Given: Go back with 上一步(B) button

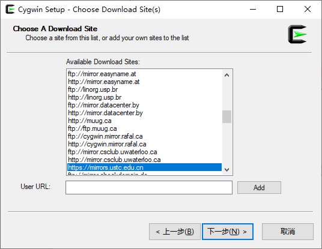Looking at the screenshot, I should pyautogui.click(x=175, y=232).
